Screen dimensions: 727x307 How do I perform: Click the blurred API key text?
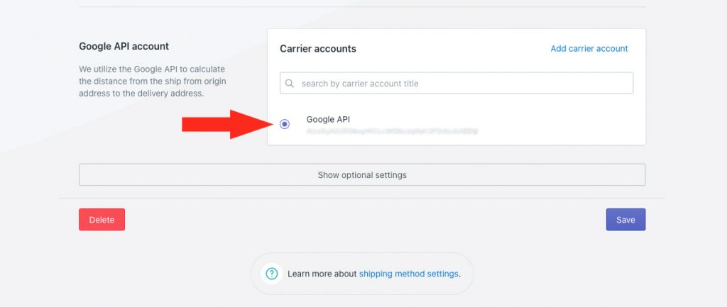[x=392, y=131]
